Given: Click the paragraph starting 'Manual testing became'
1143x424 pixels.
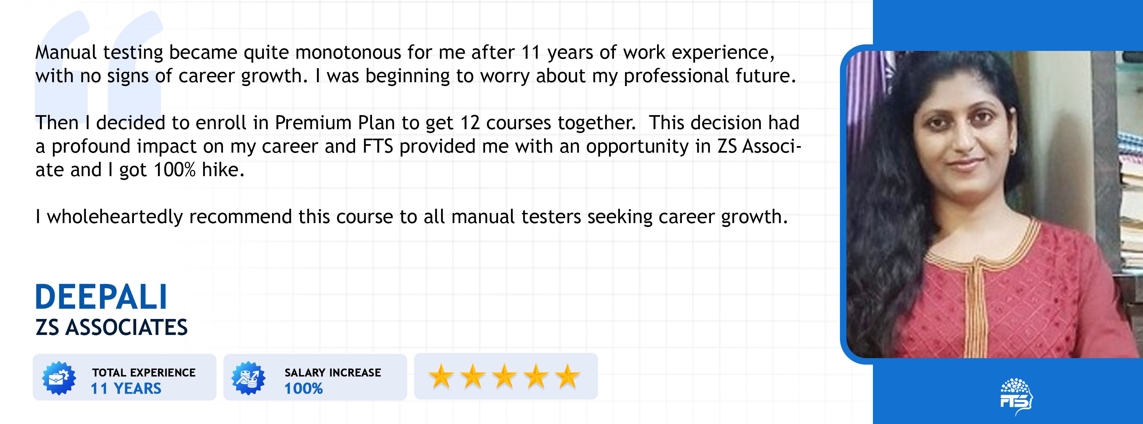Looking at the screenshot, I should 415,64.
